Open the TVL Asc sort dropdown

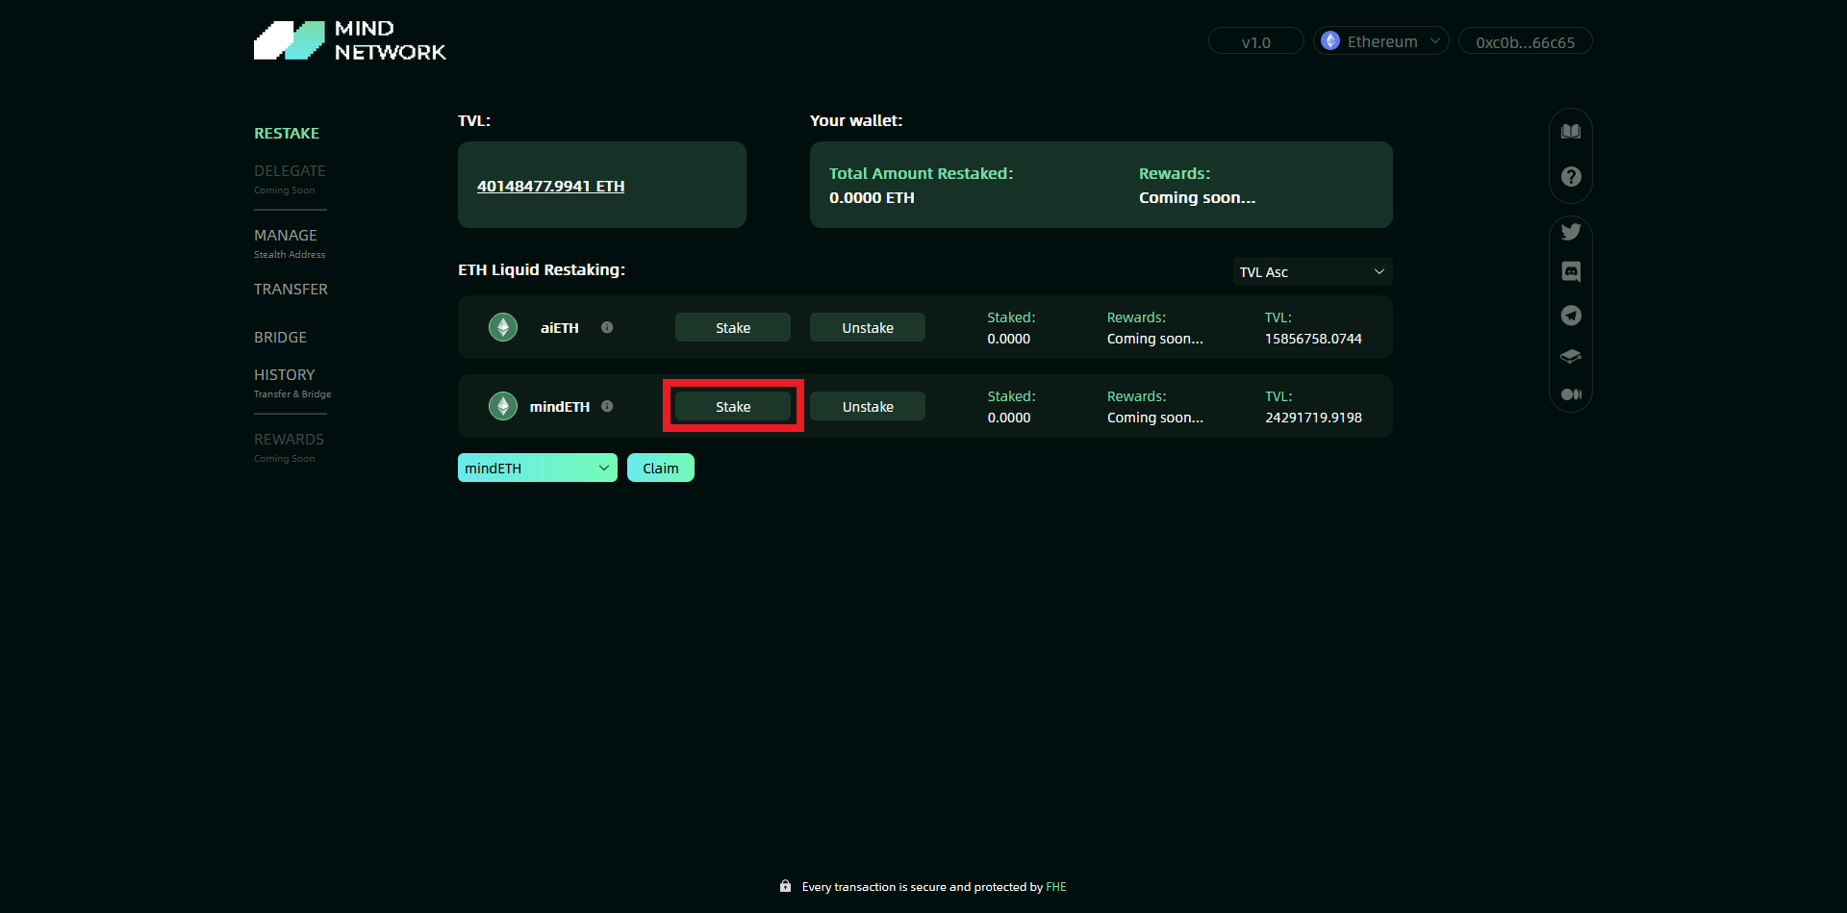[1312, 272]
